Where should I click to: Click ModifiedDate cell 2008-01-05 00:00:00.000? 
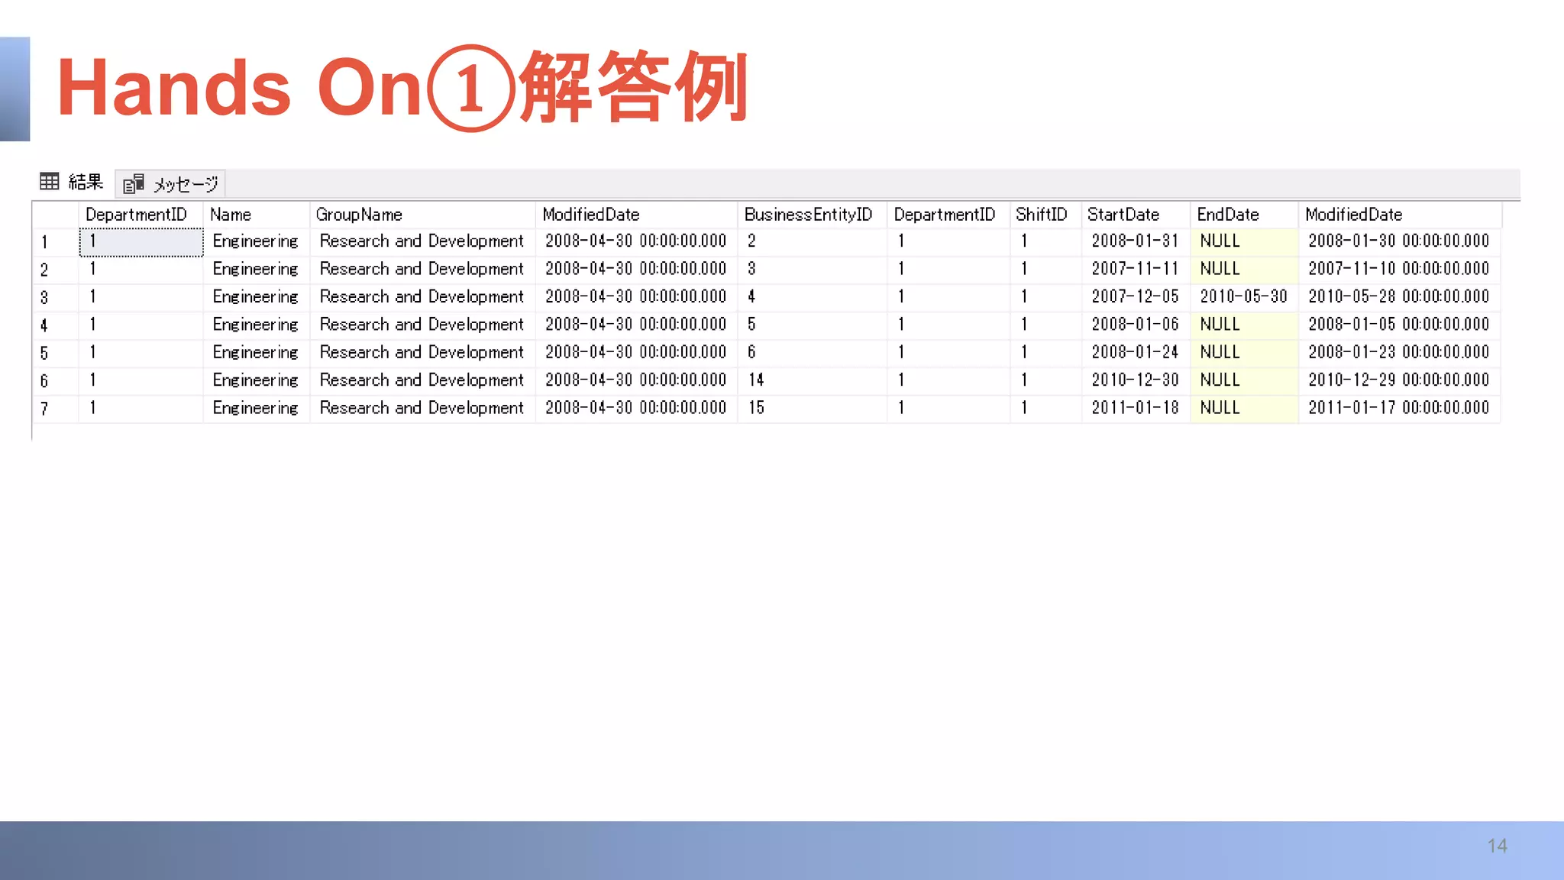[1399, 325]
